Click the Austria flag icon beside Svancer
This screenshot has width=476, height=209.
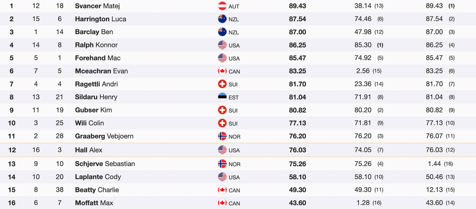[x=222, y=6]
